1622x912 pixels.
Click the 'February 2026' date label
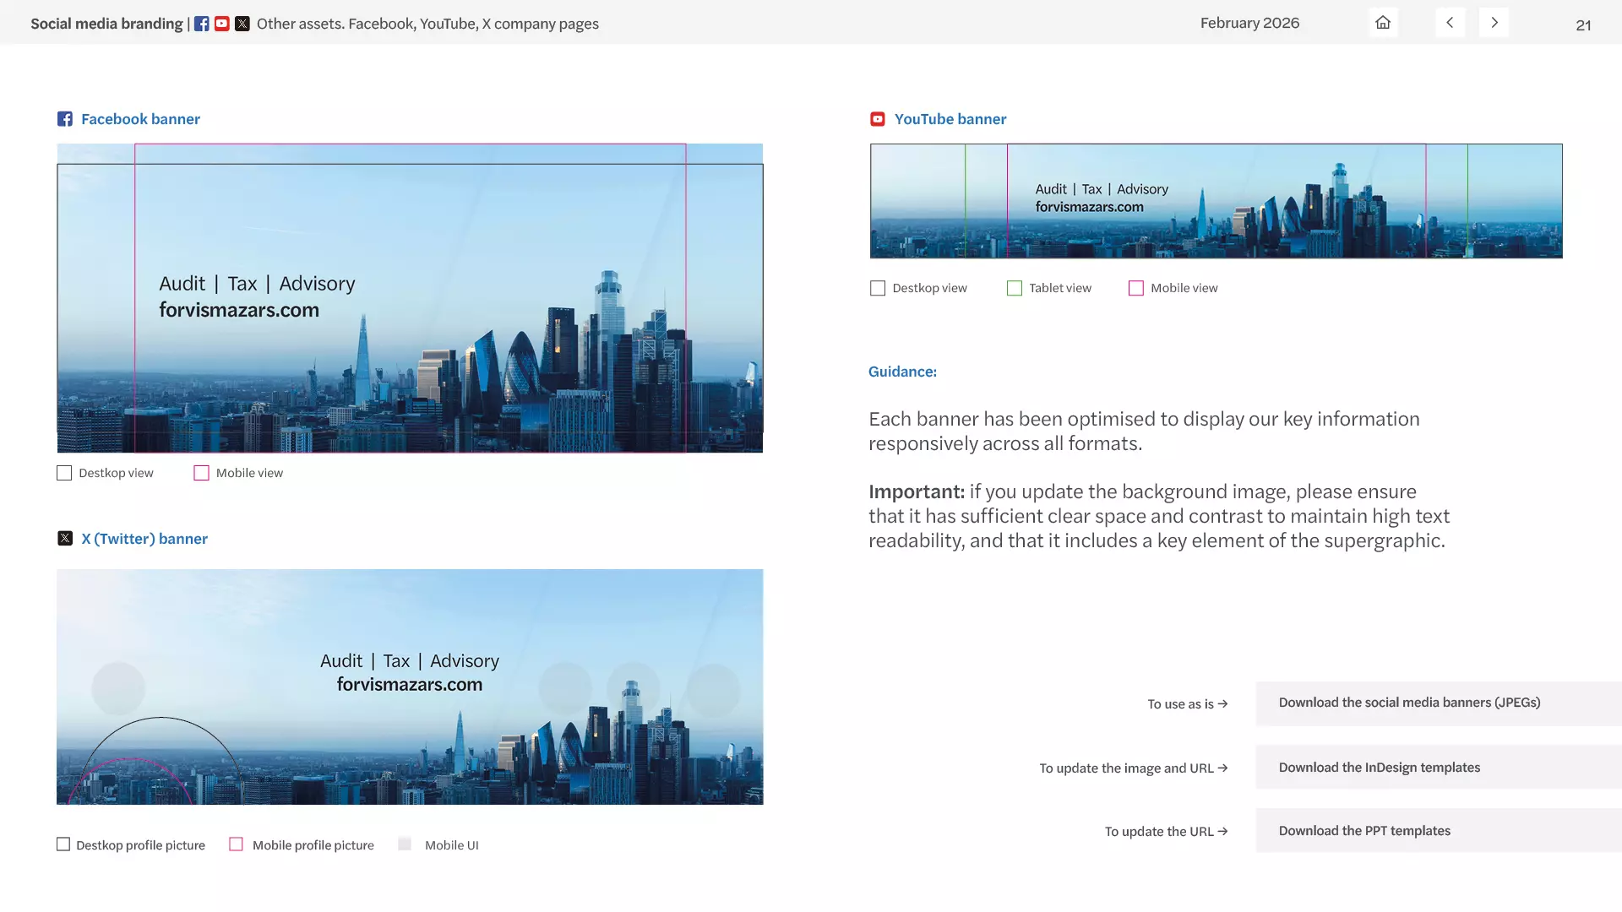[x=1249, y=23]
